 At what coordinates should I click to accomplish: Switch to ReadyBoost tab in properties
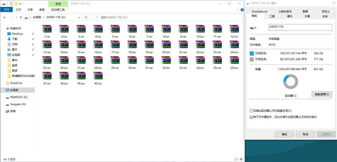pos(259,11)
